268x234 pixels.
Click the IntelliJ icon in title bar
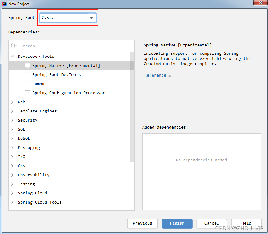click(x=4, y=4)
